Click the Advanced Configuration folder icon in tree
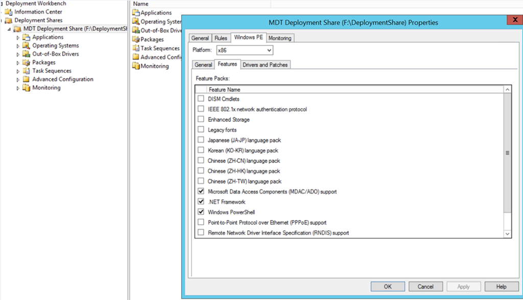 (26, 79)
